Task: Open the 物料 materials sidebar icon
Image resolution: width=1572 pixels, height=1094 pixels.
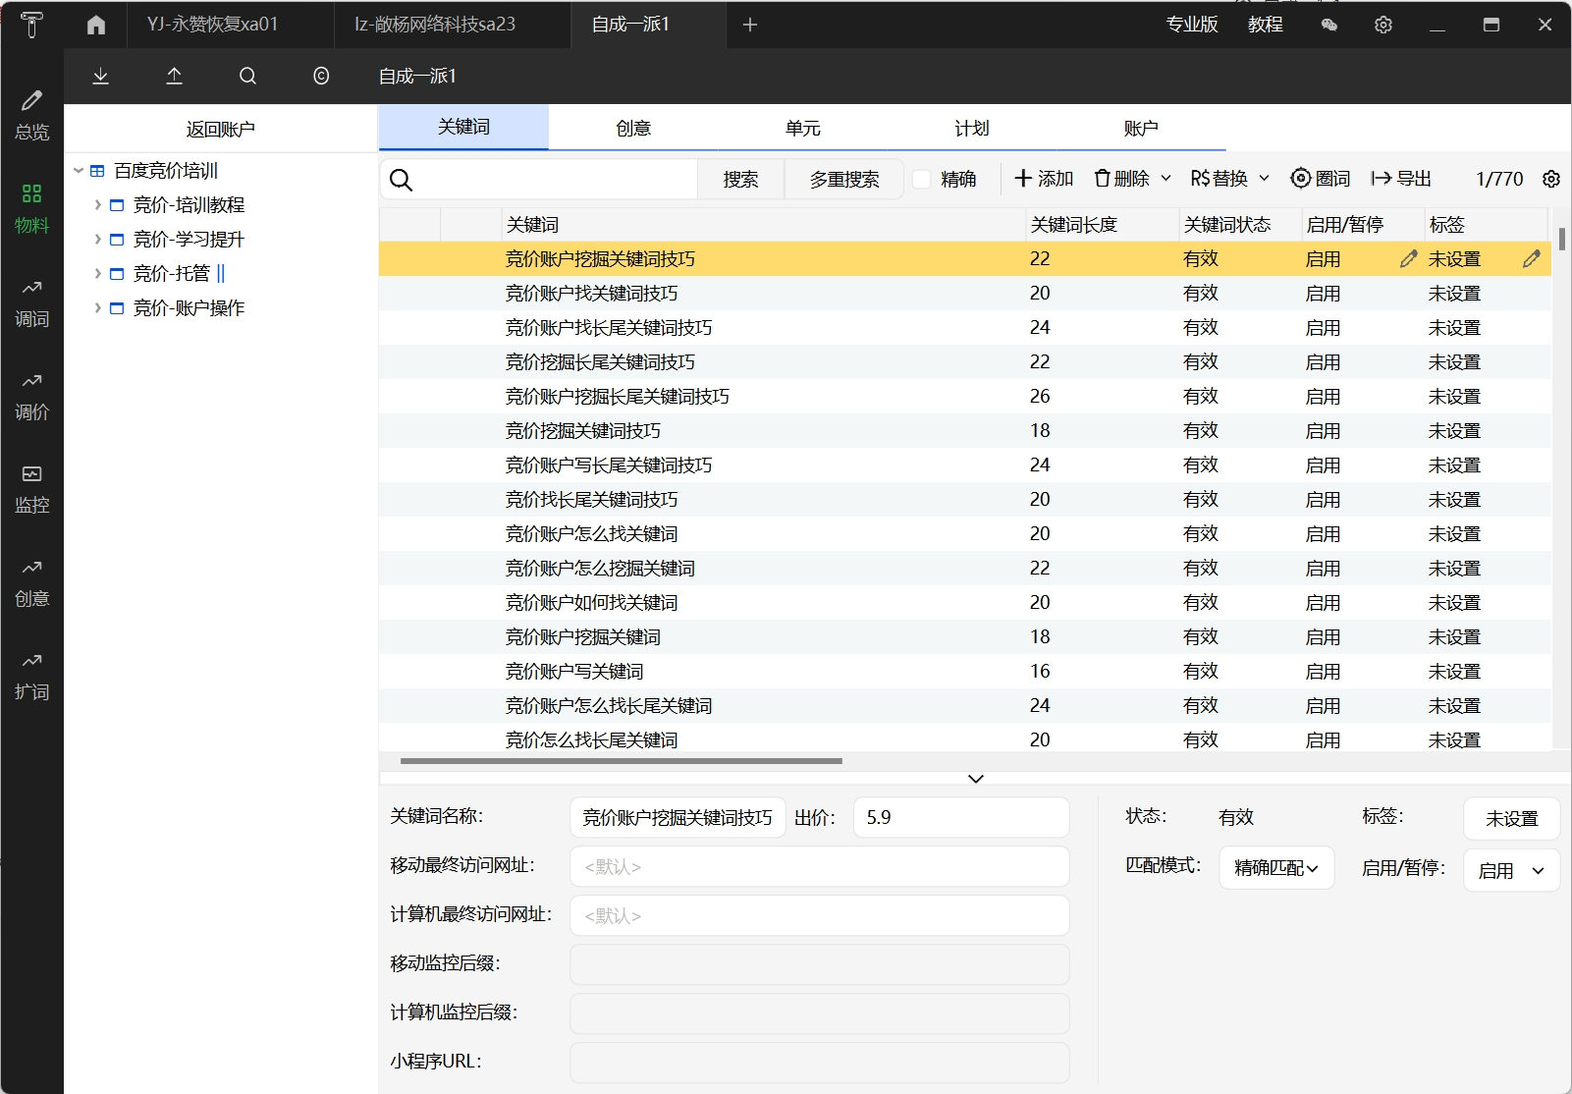Action: [31, 208]
